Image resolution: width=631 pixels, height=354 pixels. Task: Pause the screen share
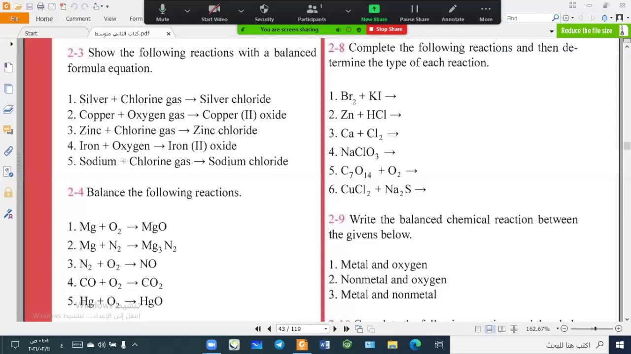(414, 13)
